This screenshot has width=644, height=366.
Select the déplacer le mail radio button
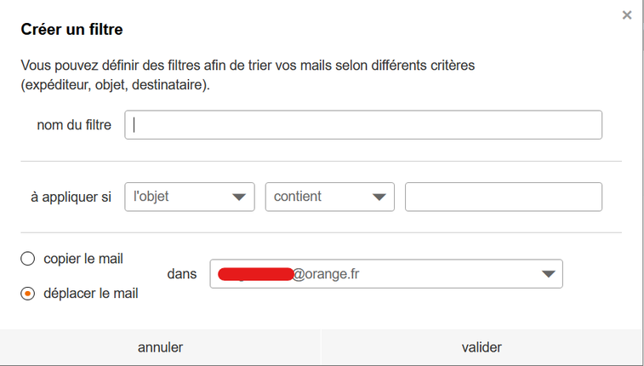[28, 293]
